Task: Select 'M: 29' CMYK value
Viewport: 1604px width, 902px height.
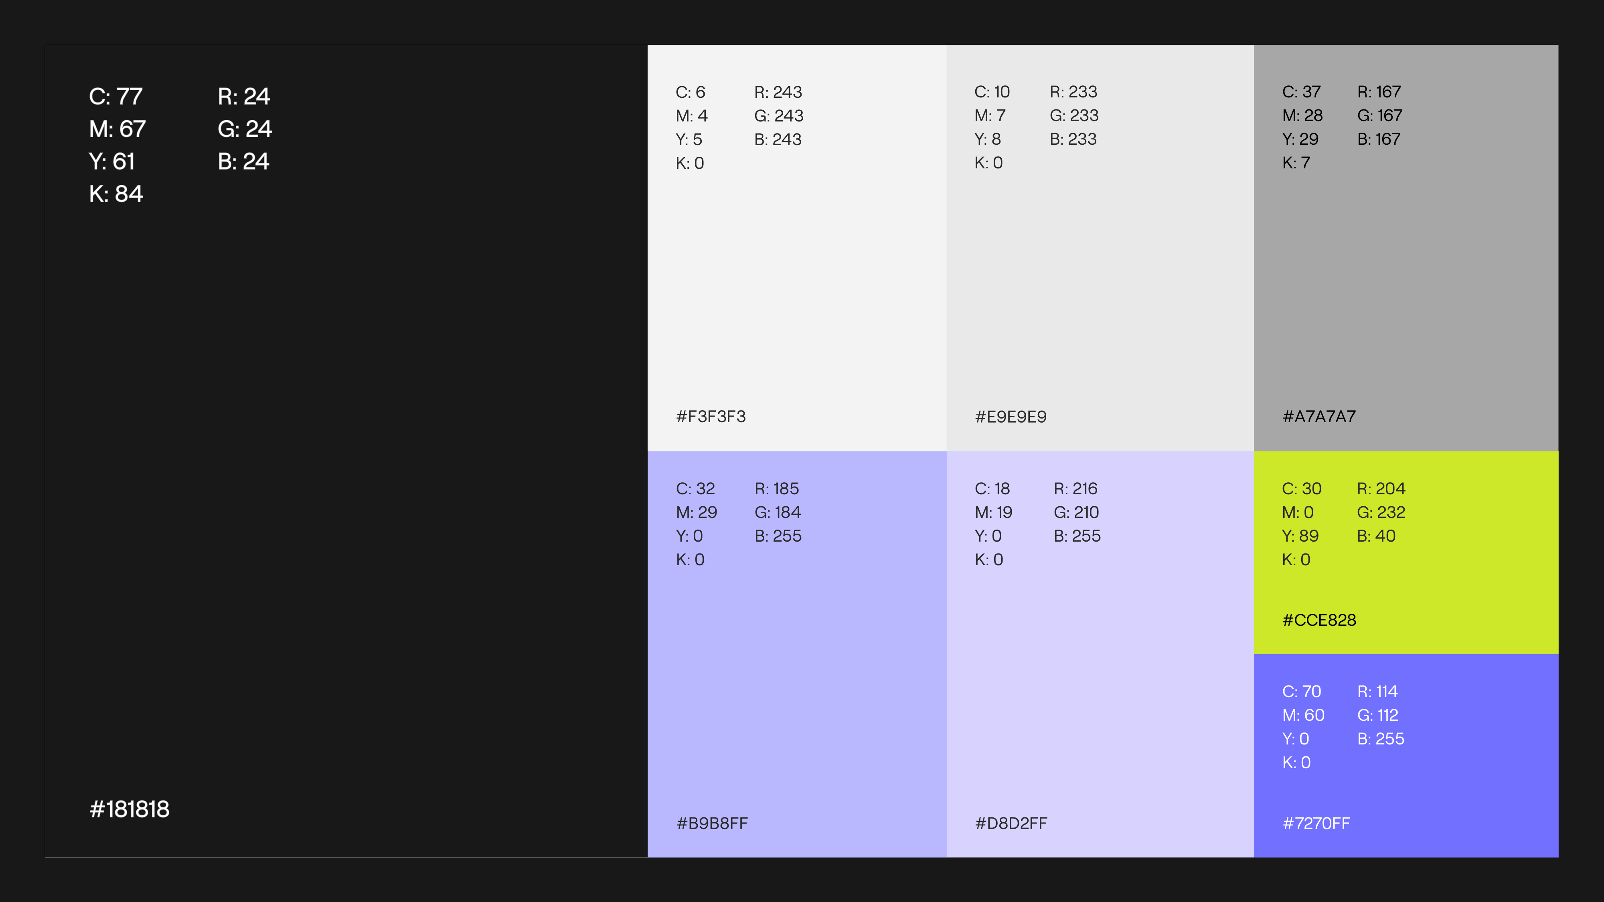Action: click(697, 512)
